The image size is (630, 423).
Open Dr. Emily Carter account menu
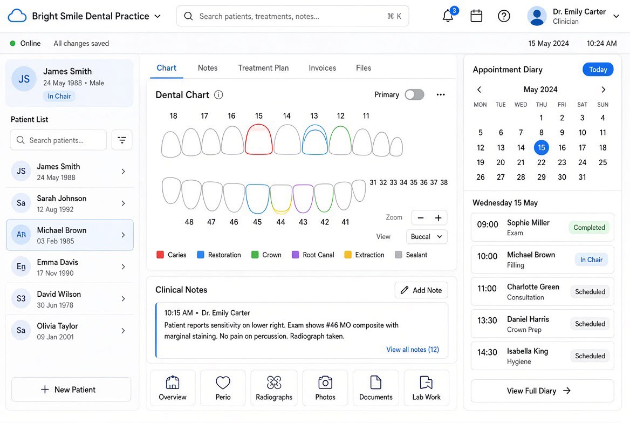pos(573,16)
